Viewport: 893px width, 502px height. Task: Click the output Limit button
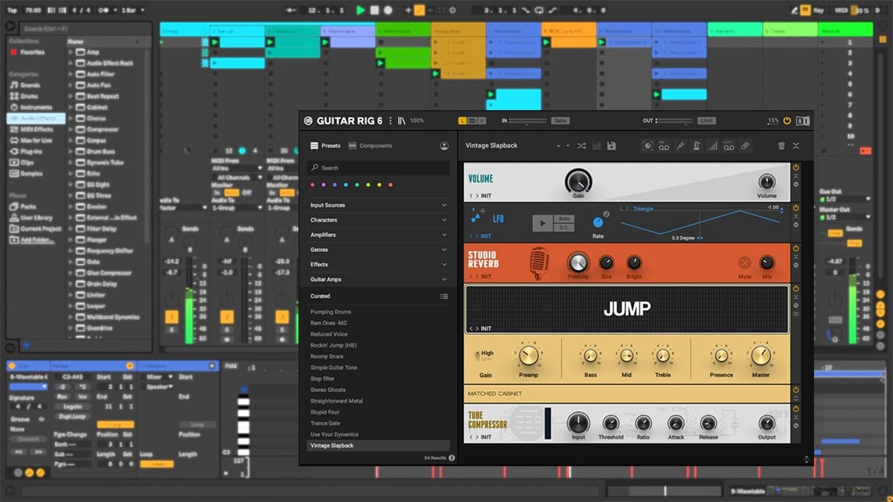coord(706,120)
